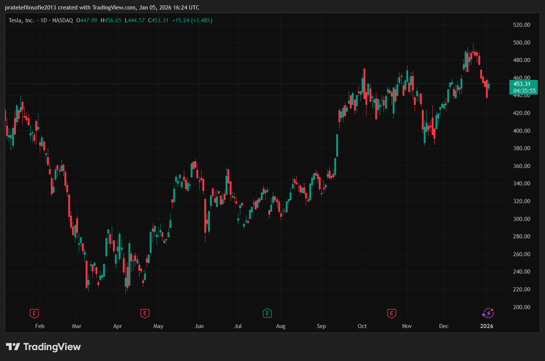Open the green earnings marker near Aug
Image resolution: width=545 pixels, height=361 pixels.
[x=267, y=313]
